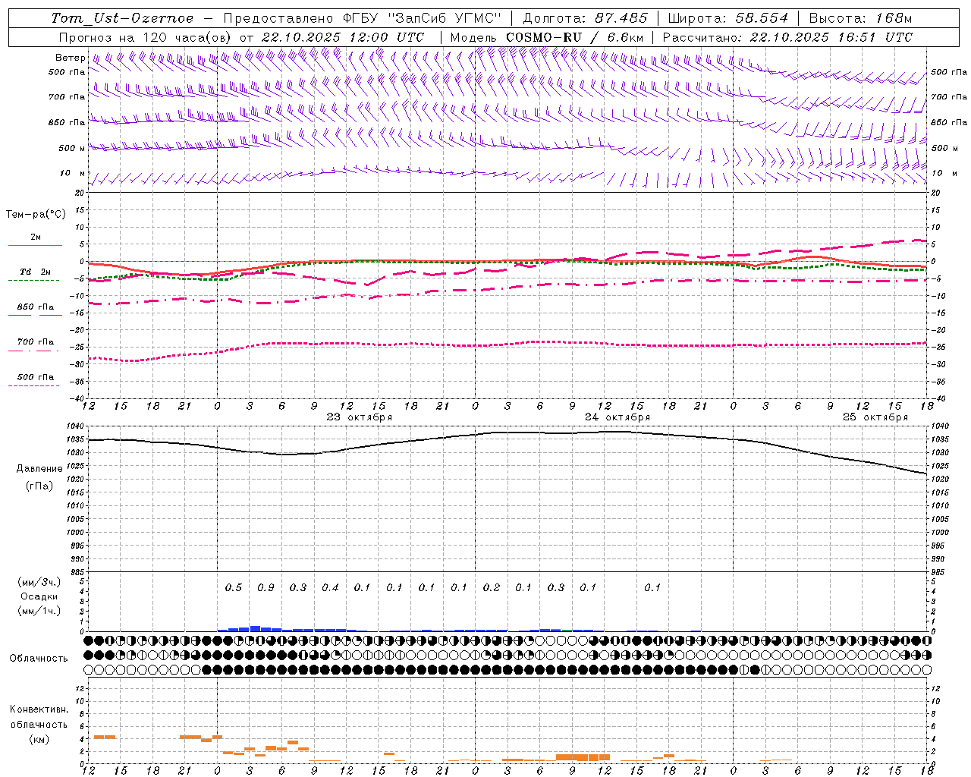Select the 0.2 precipitation amount value
This screenshot has width=971, height=777.
[492, 587]
